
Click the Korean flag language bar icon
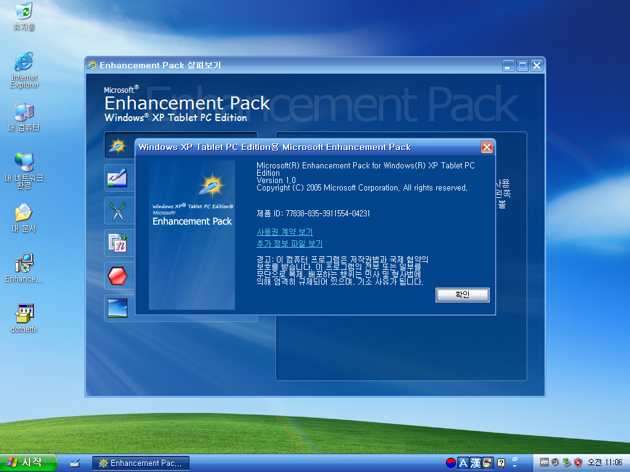451,463
